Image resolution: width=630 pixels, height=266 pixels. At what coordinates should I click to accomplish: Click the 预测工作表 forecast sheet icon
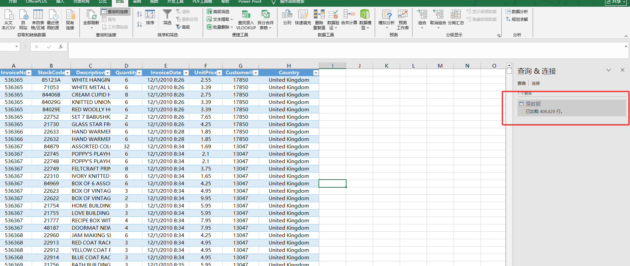coord(403,20)
